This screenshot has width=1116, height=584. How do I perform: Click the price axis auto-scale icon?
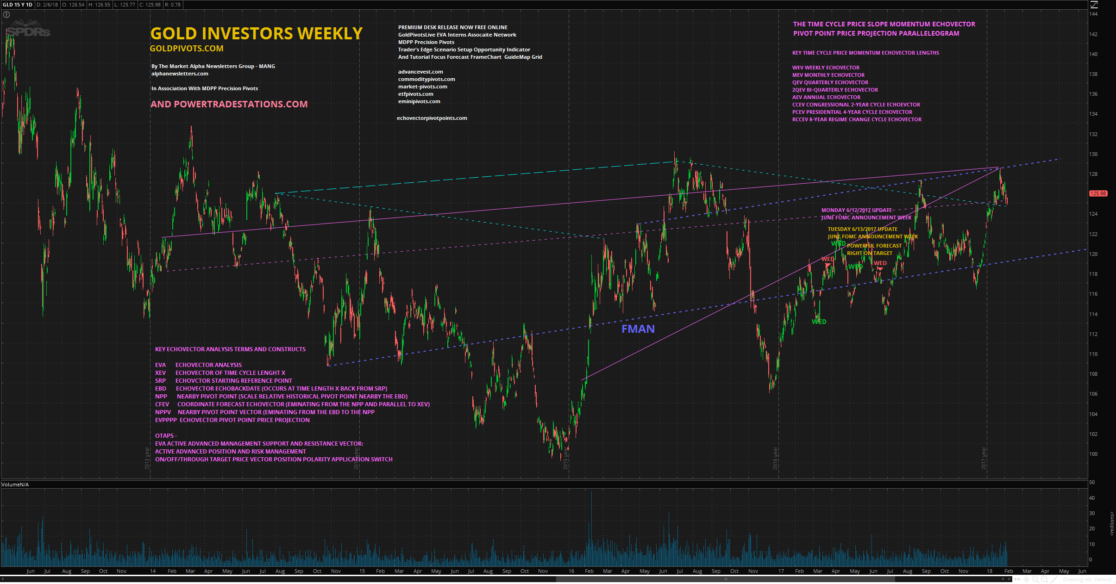click(x=1094, y=5)
